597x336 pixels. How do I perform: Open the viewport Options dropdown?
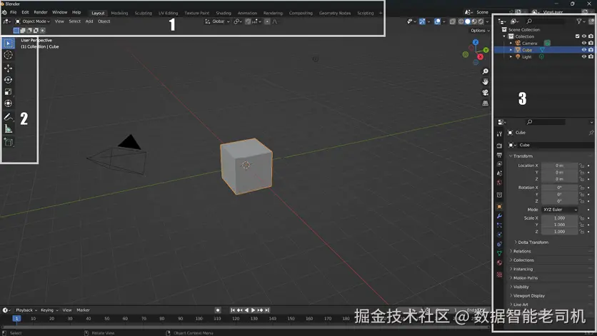pyautogui.click(x=480, y=31)
